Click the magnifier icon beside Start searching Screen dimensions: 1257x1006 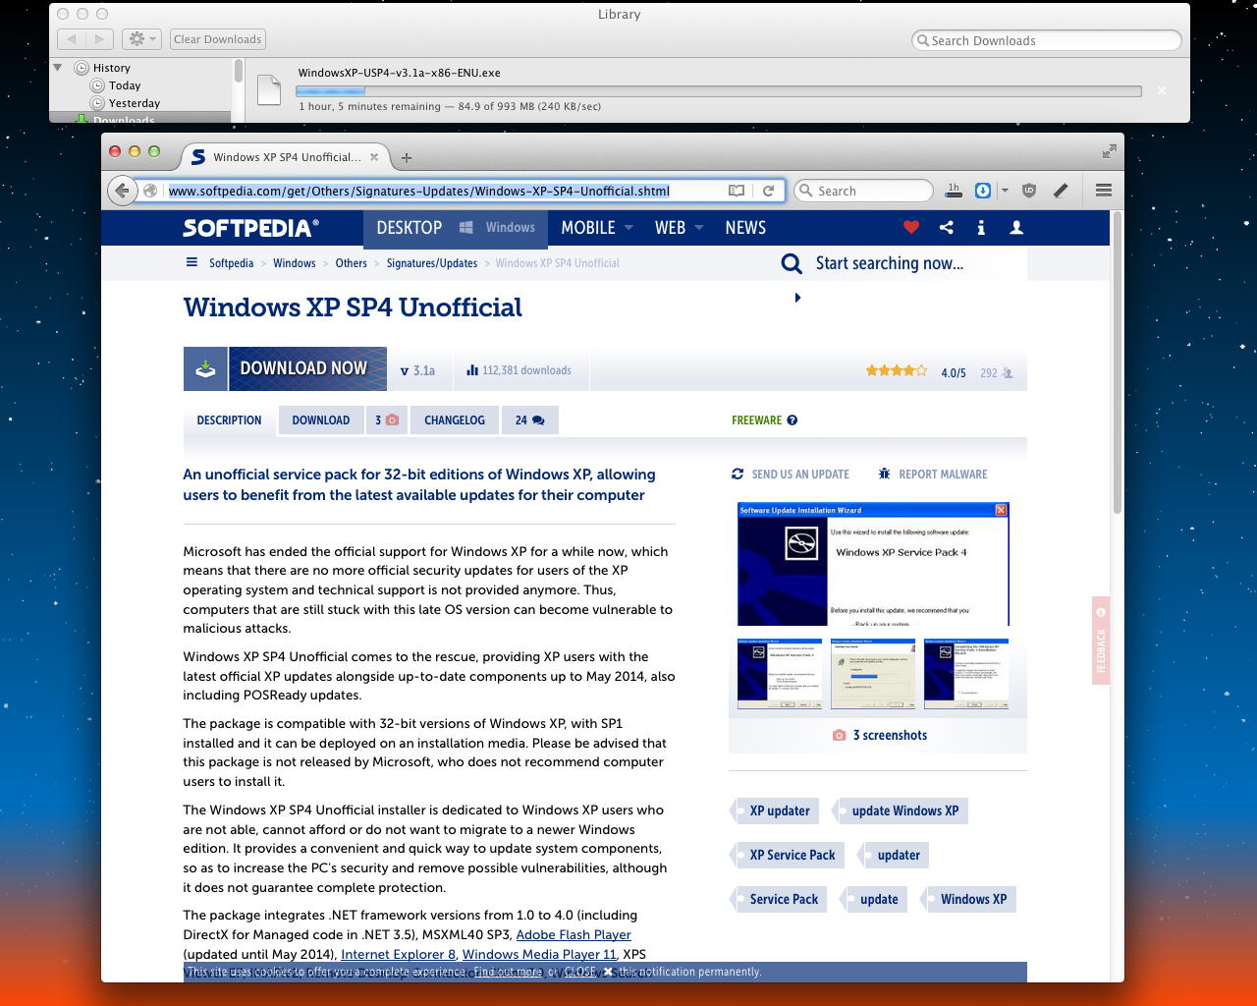[x=792, y=263]
